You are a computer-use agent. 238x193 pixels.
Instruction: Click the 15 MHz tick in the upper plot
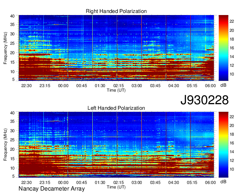(12, 62)
